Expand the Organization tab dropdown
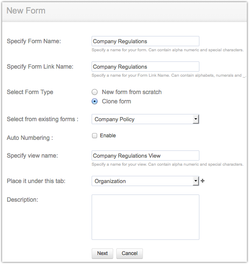This screenshot has height=264, width=249. pos(145,181)
